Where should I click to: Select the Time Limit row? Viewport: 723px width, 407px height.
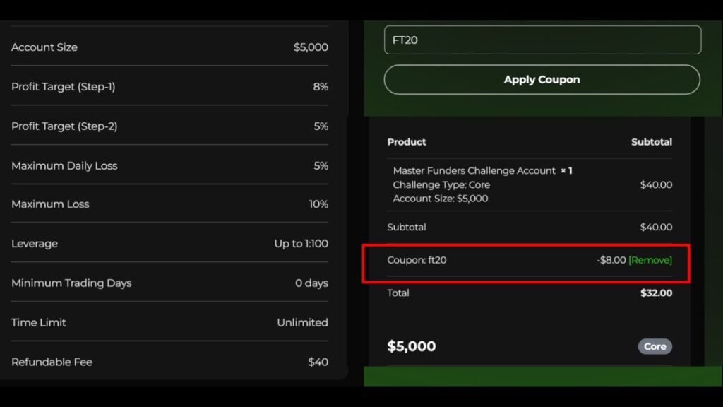click(x=169, y=323)
